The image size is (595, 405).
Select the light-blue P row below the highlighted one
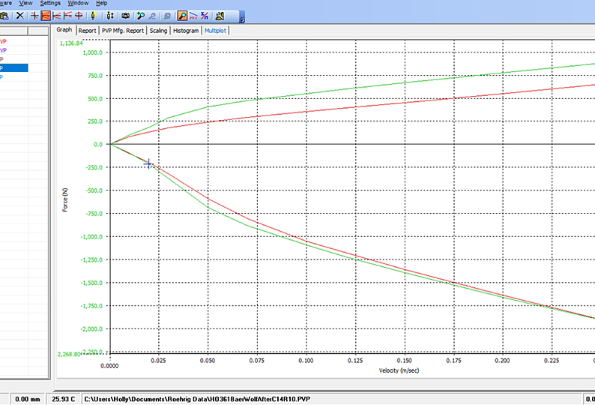(x=14, y=77)
